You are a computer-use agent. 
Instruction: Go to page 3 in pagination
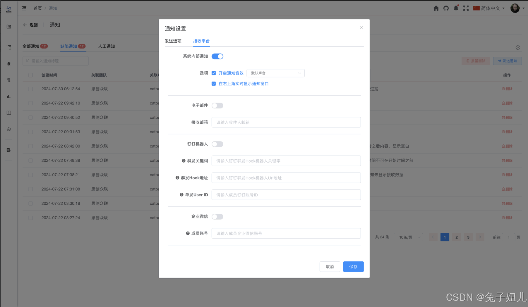(x=468, y=237)
